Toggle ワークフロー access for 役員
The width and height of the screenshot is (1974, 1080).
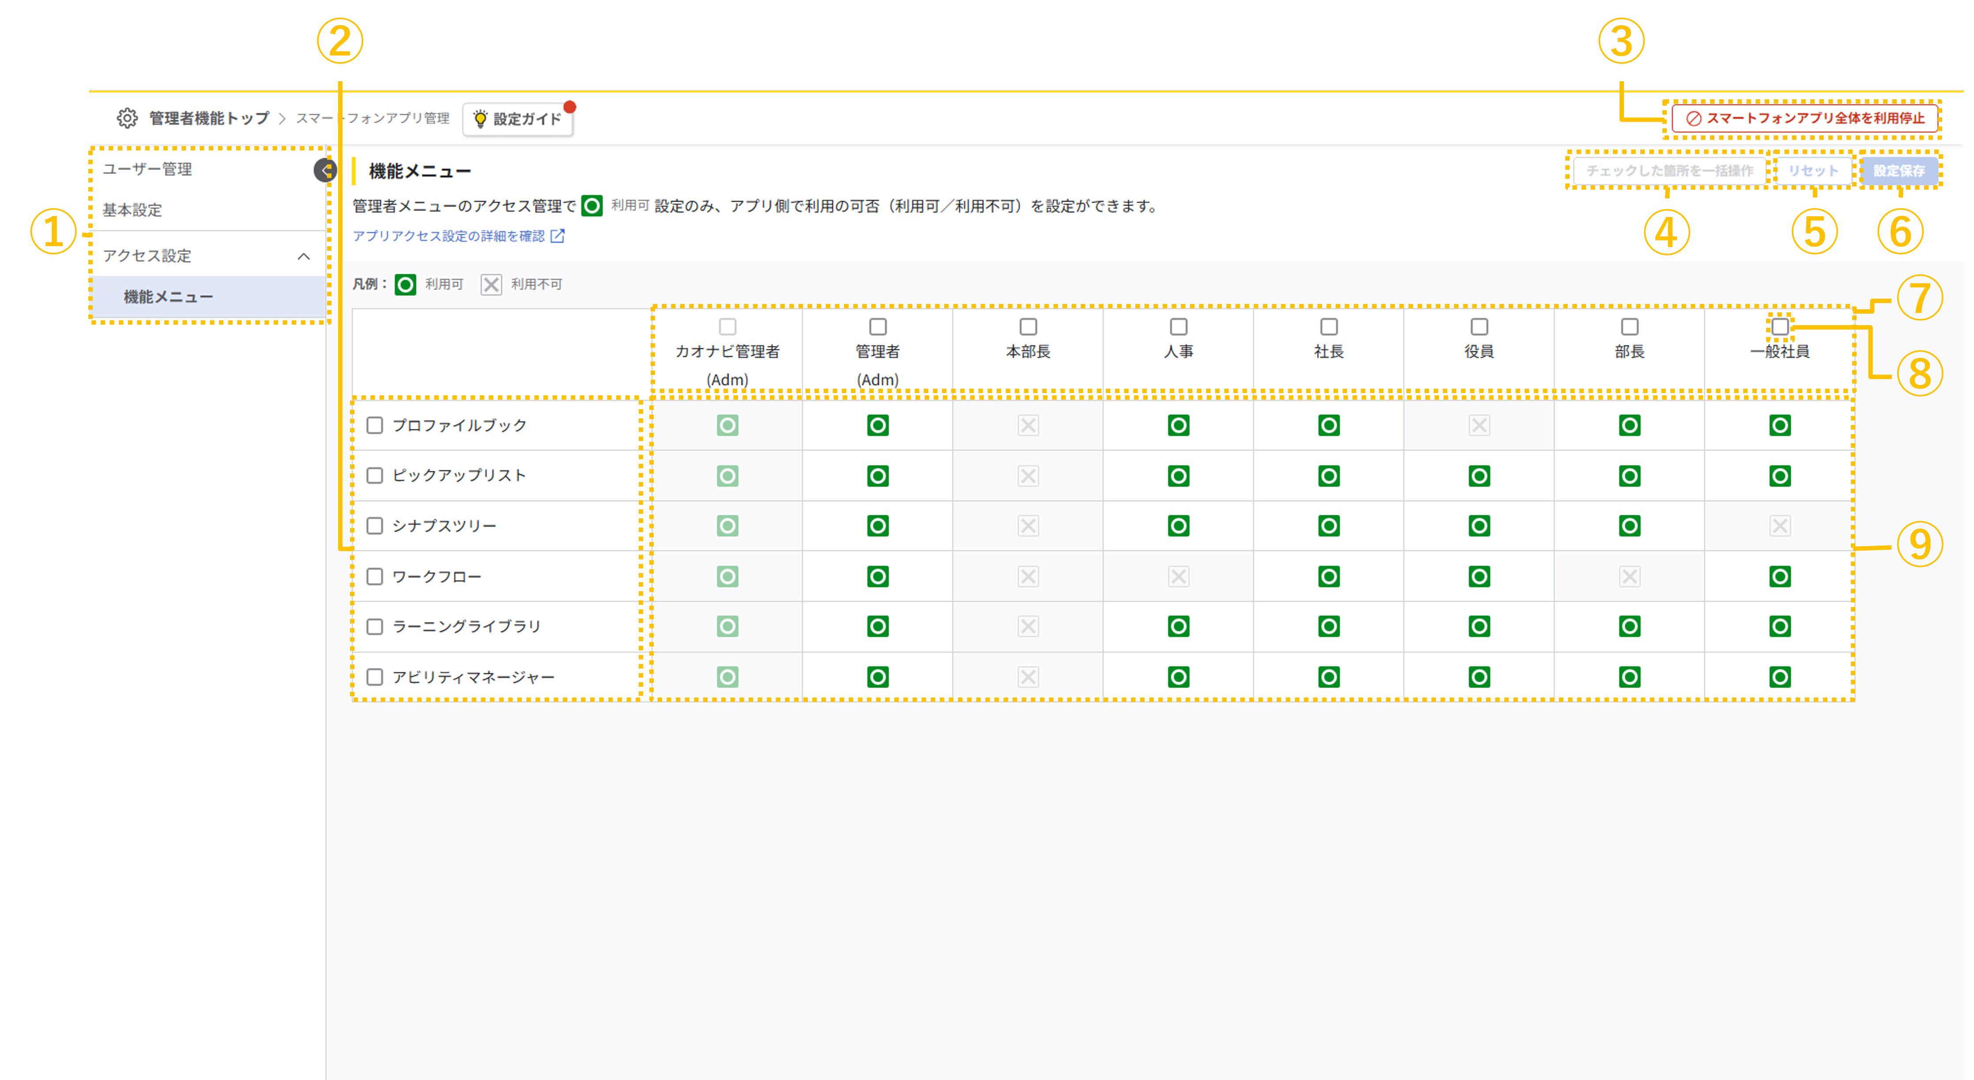[x=1479, y=576]
